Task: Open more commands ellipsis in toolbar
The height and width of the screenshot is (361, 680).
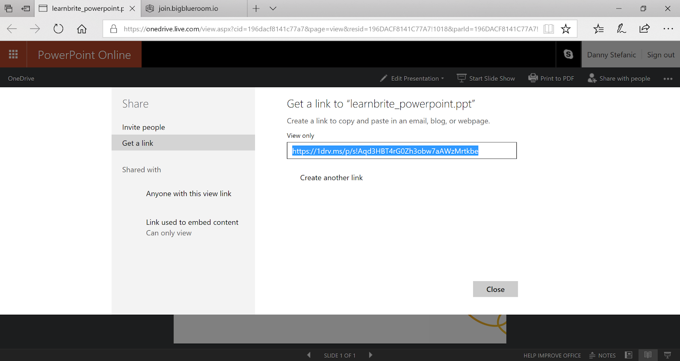Action: pos(668,79)
